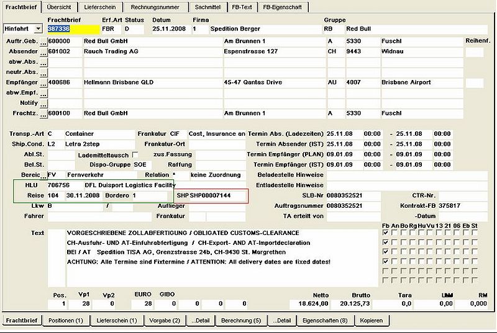This screenshot has width=497, height=333.
Task: Click the Kontrakt-FB field 375817
Action: (463, 206)
